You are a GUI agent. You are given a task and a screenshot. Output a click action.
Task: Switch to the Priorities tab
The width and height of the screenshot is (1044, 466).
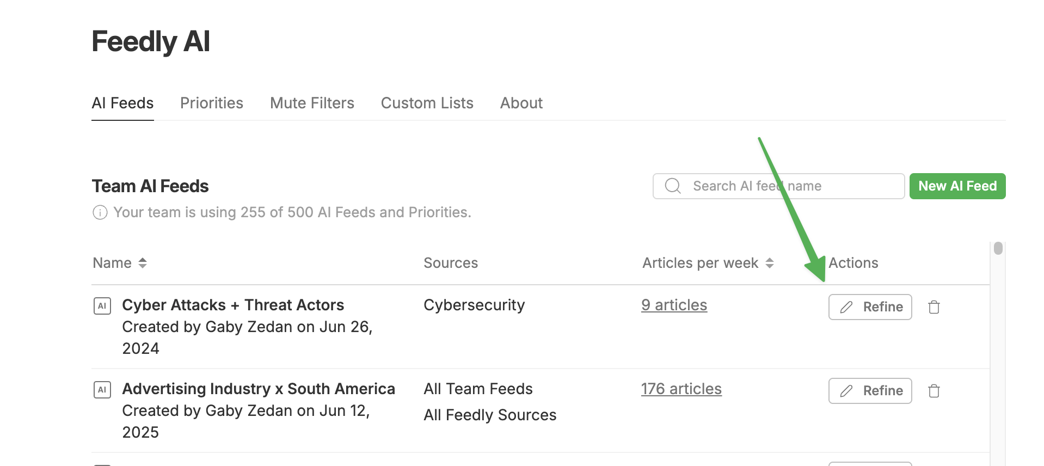[212, 103]
